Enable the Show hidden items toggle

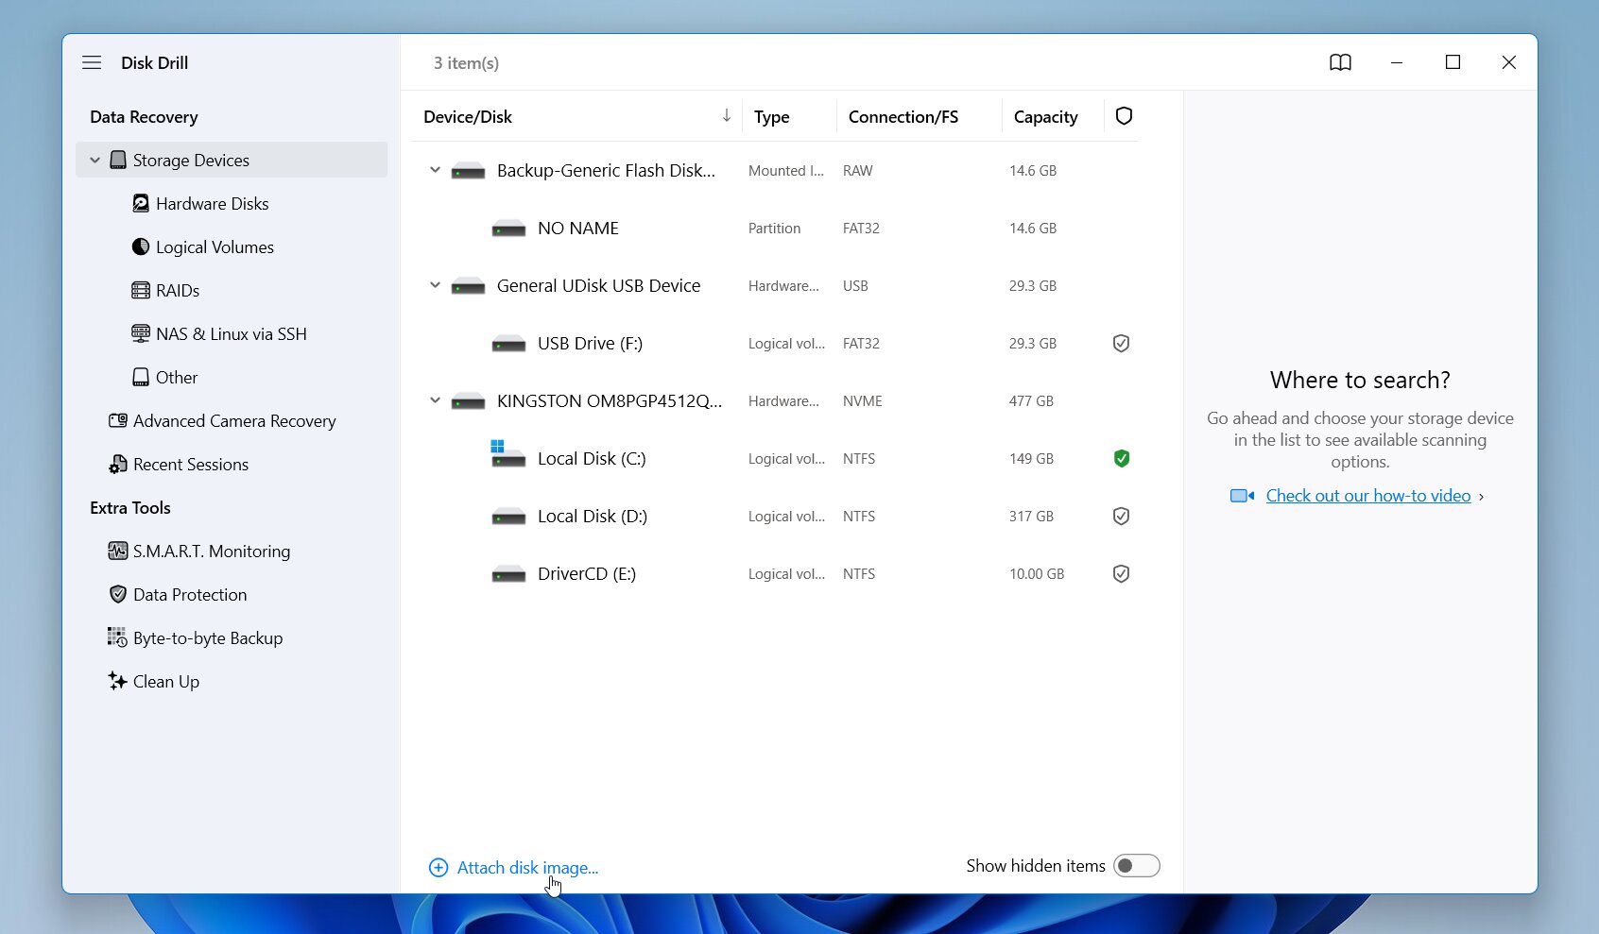coord(1136,865)
